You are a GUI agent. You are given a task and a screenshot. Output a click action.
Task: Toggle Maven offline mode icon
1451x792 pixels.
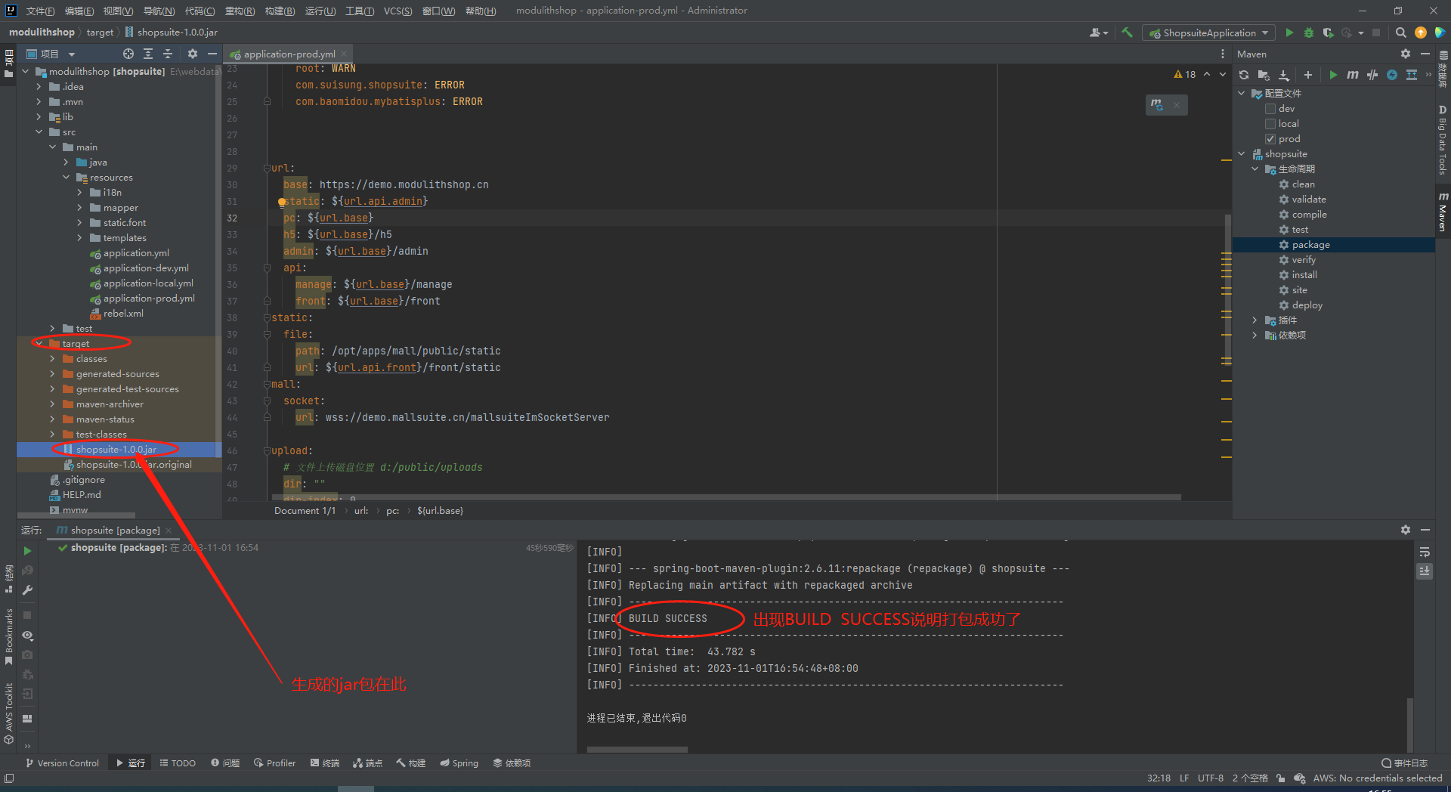coord(1372,75)
